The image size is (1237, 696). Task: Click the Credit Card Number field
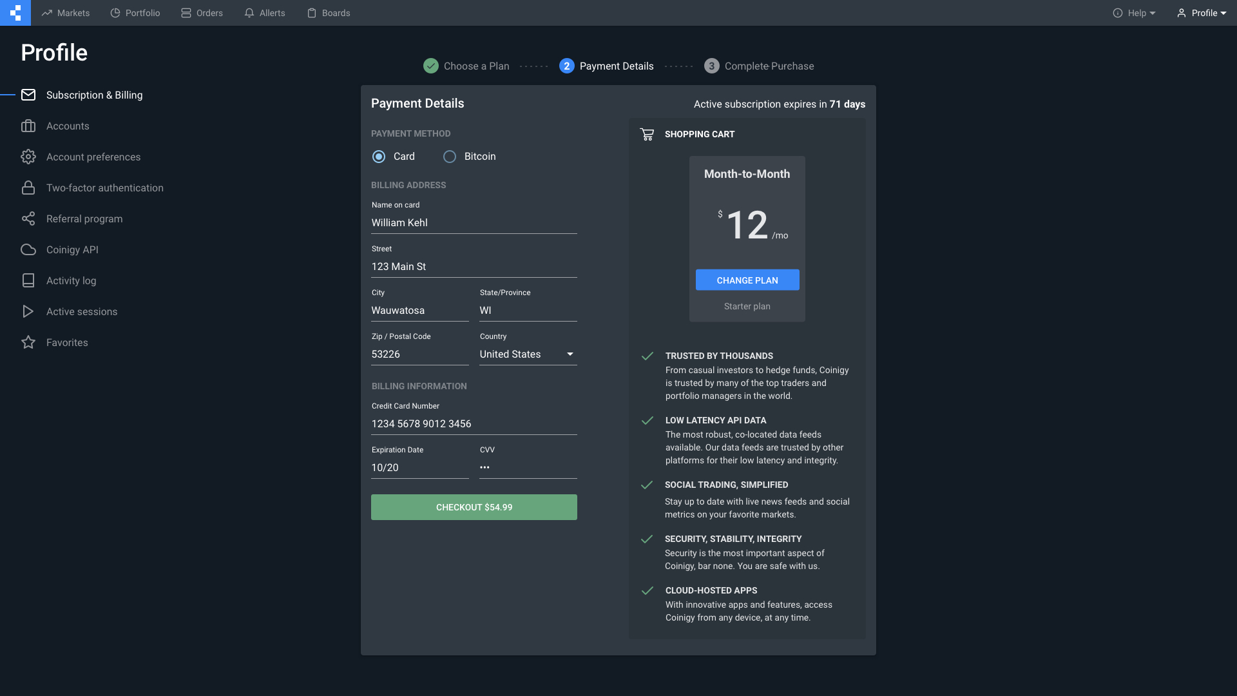click(x=474, y=424)
